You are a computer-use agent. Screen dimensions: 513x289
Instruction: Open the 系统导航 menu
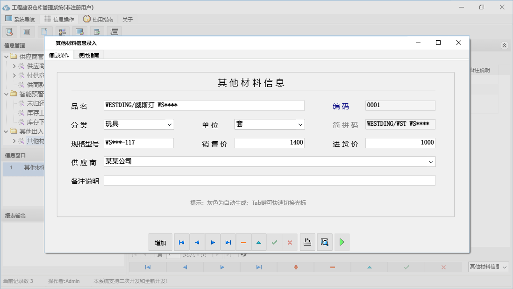[x=20, y=19]
